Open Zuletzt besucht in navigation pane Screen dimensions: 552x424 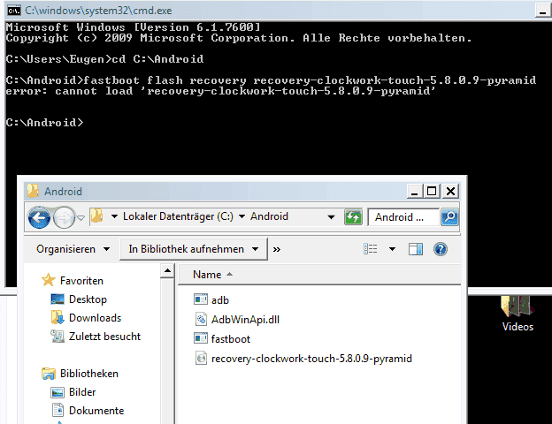click(104, 337)
